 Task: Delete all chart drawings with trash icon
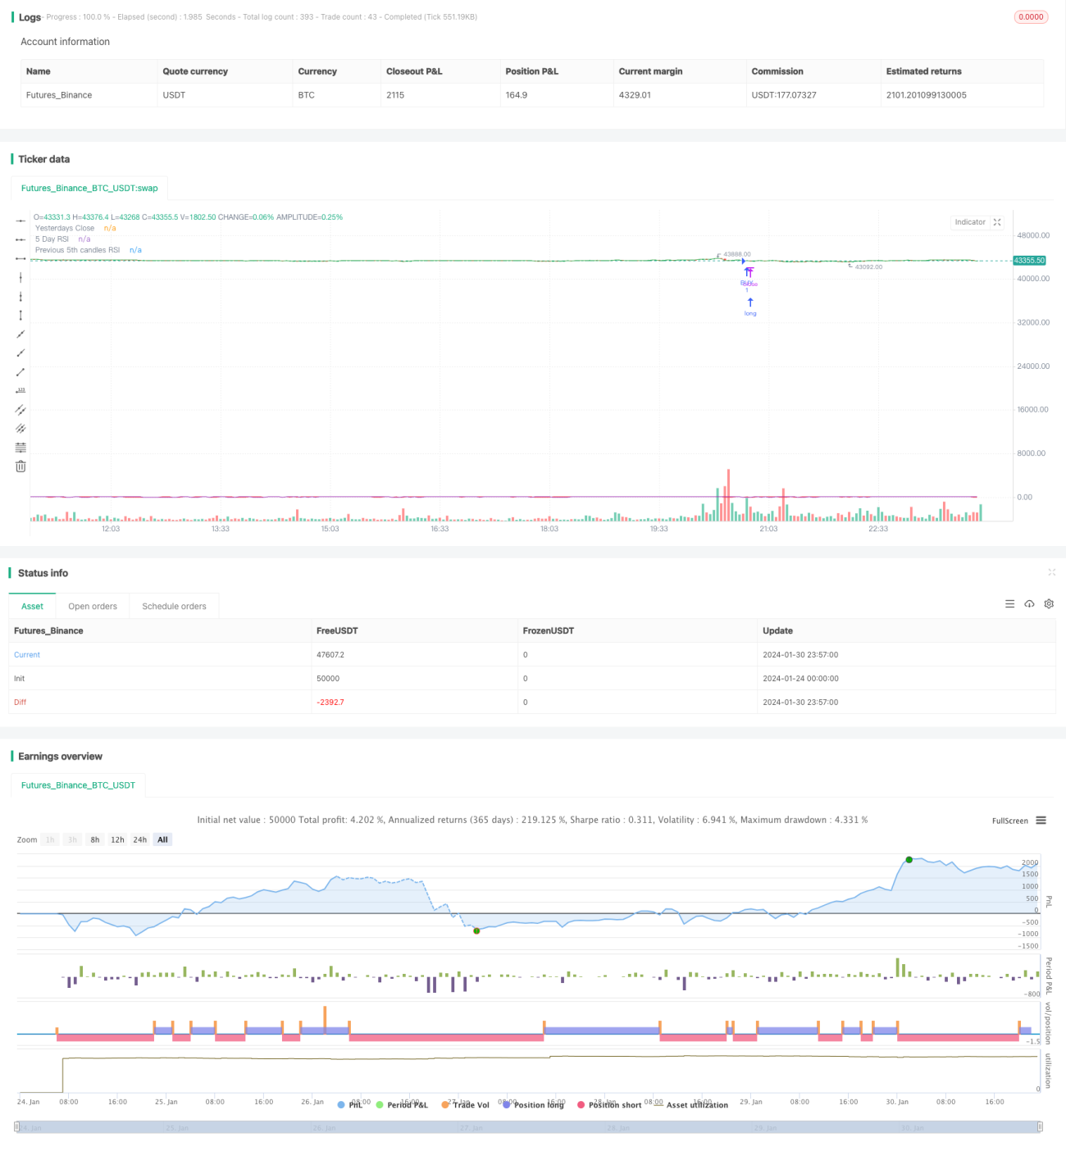tap(20, 466)
